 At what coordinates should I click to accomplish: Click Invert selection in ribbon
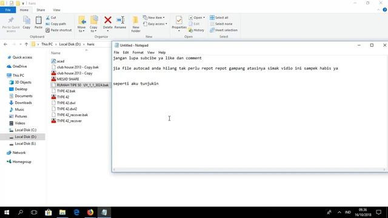pos(224,30)
